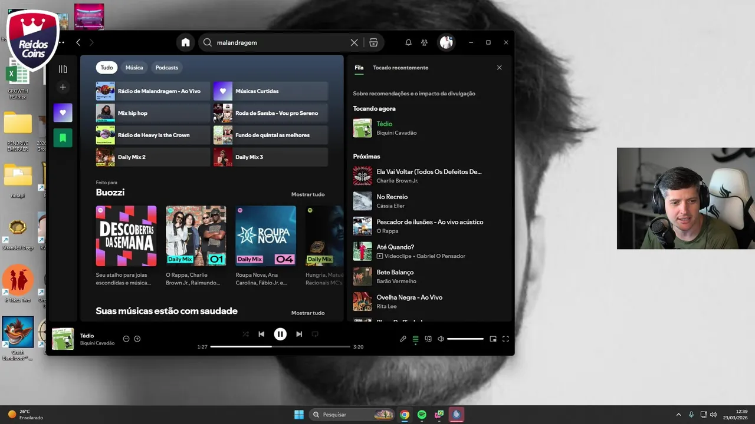The width and height of the screenshot is (755, 424).
Task: Open Biquini Cavadão artist in player bar
Action: (97, 343)
